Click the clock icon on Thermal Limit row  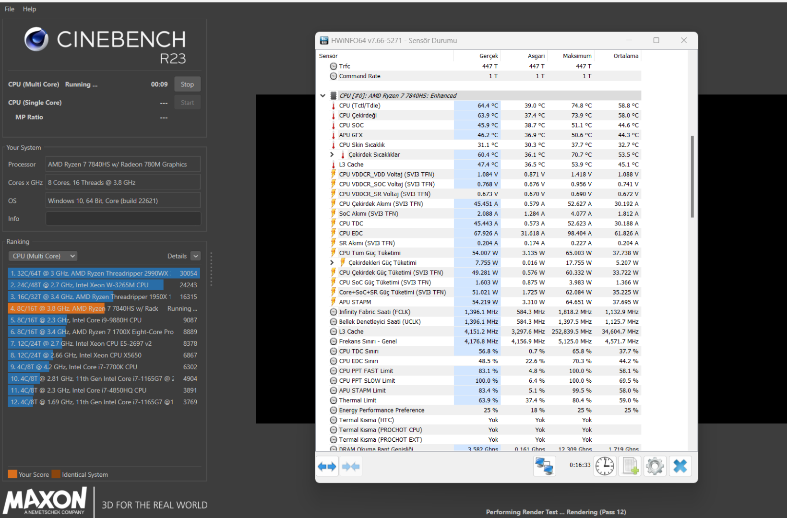tap(334, 400)
